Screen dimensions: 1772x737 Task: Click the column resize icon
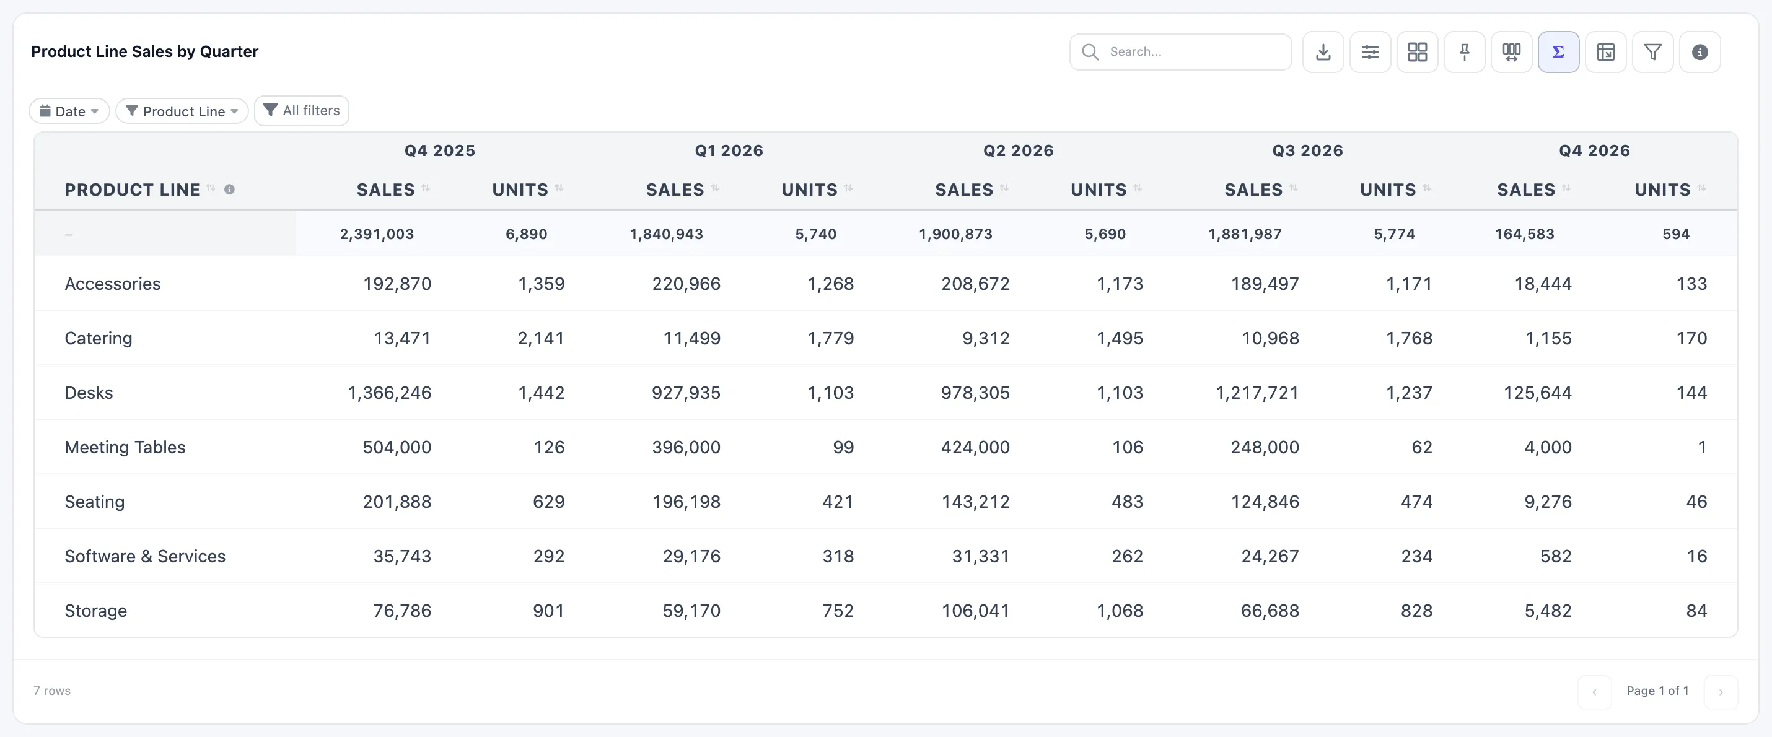pyautogui.click(x=1511, y=51)
